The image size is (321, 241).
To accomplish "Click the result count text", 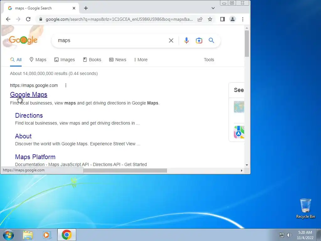I will pyautogui.click(x=54, y=73).
